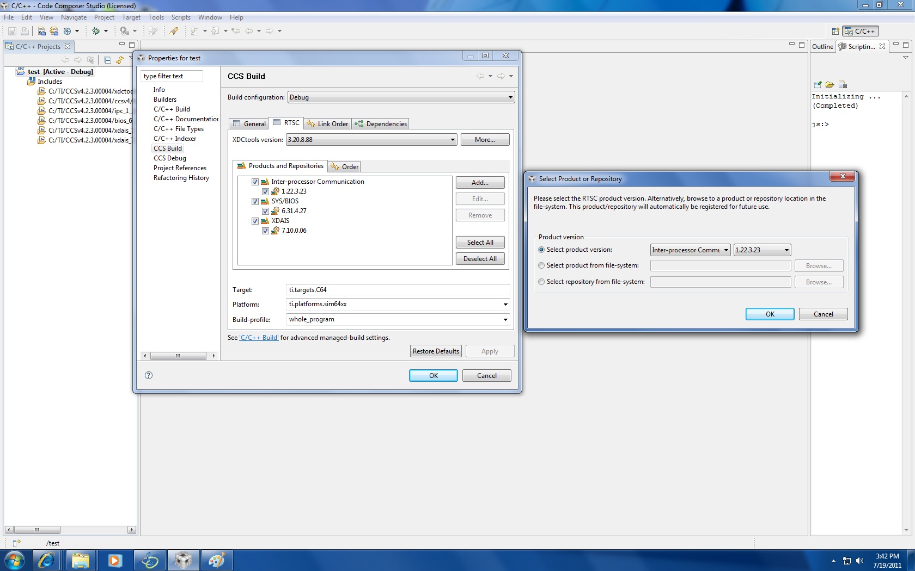Click the volume speaker tray icon

point(860,561)
